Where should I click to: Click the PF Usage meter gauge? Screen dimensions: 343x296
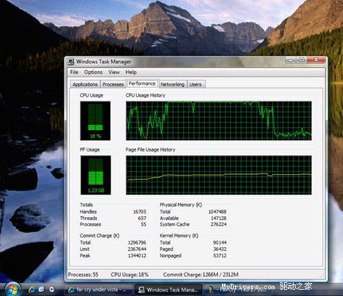coord(96,175)
